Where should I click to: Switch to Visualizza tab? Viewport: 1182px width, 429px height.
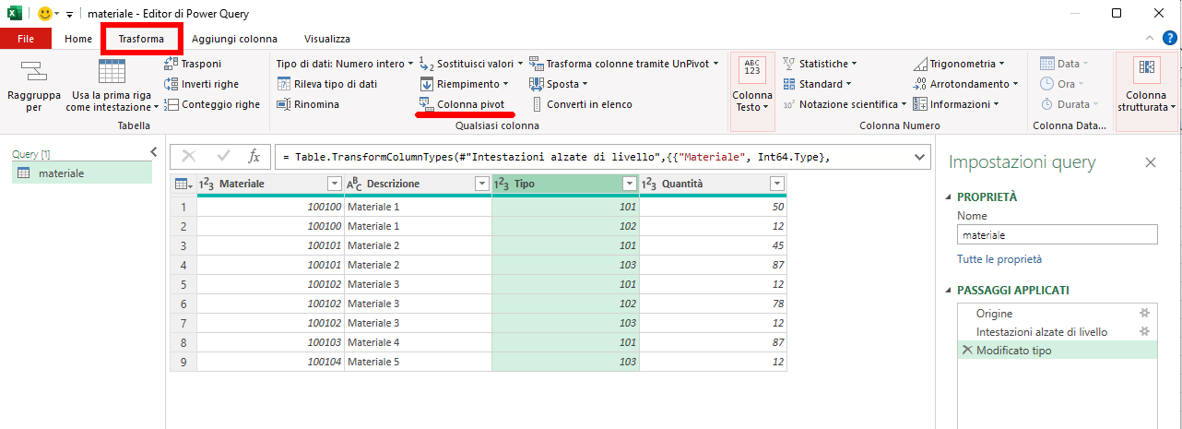point(327,39)
